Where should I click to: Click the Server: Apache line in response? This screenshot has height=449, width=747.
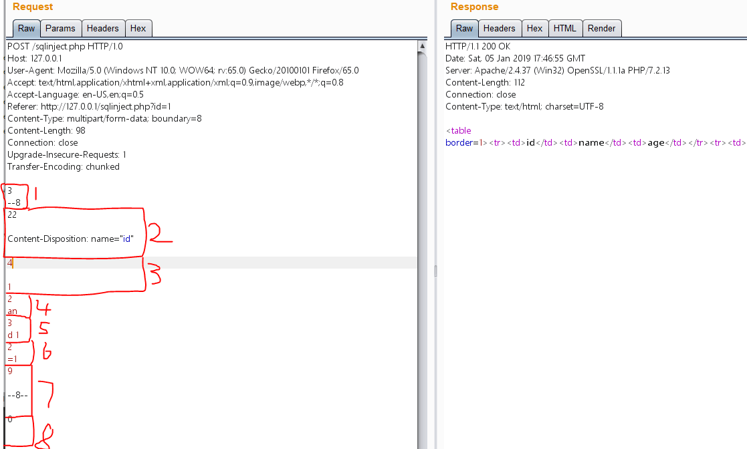pyautogui.click(x=558, y=71)
